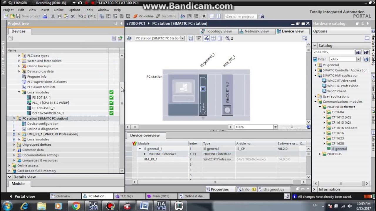Download to device using the toolbar icon
Image resolution: width=376 pixels, height=211 pixels.
click(108, 16)
